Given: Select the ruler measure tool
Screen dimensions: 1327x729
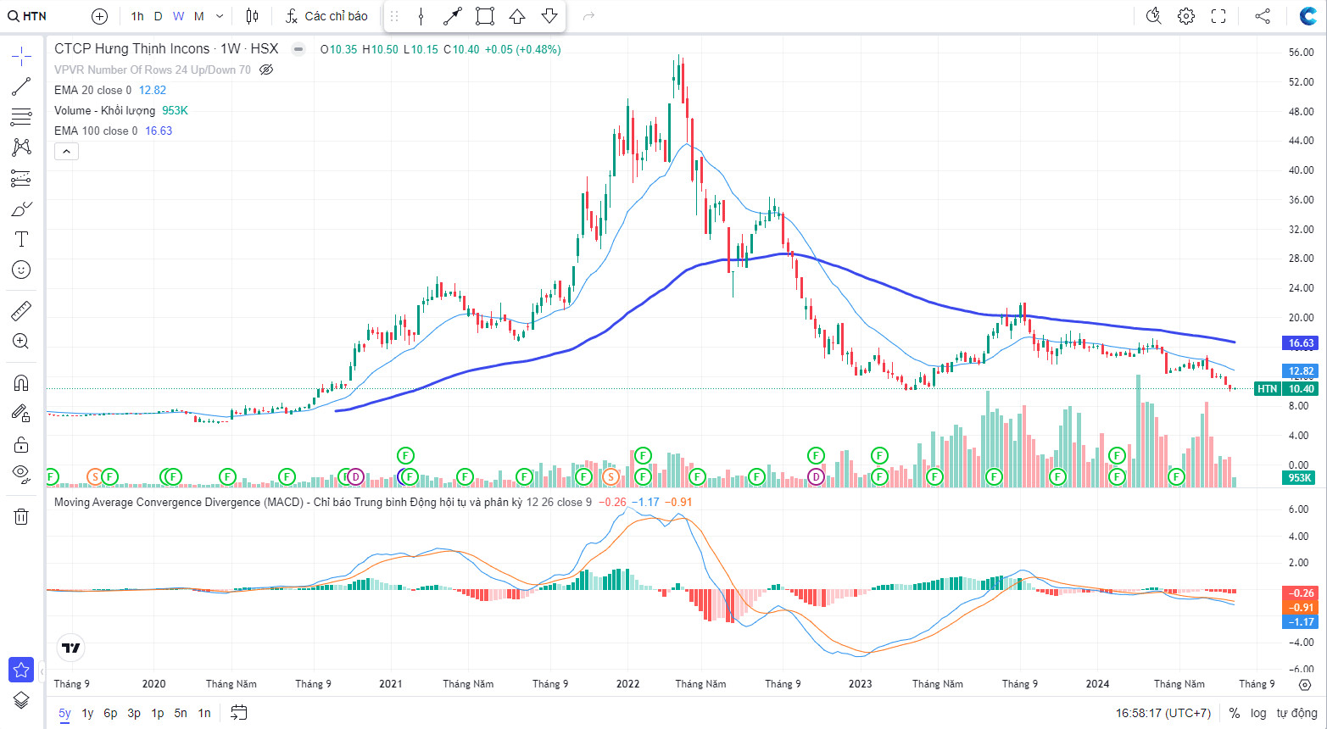Looking at the screenshot, I should (21, 311).
